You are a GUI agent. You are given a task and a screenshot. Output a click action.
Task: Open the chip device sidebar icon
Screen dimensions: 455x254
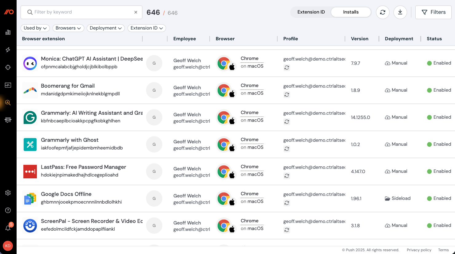tap(8, 120)
